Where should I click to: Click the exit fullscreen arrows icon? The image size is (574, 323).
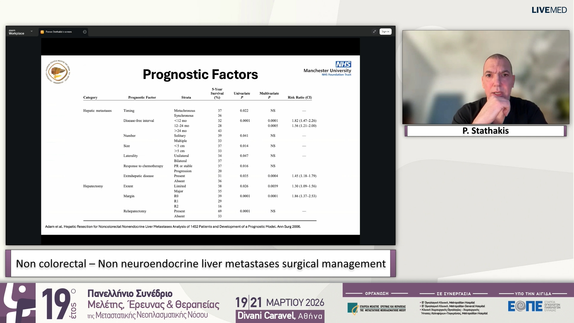pos(375,31)
